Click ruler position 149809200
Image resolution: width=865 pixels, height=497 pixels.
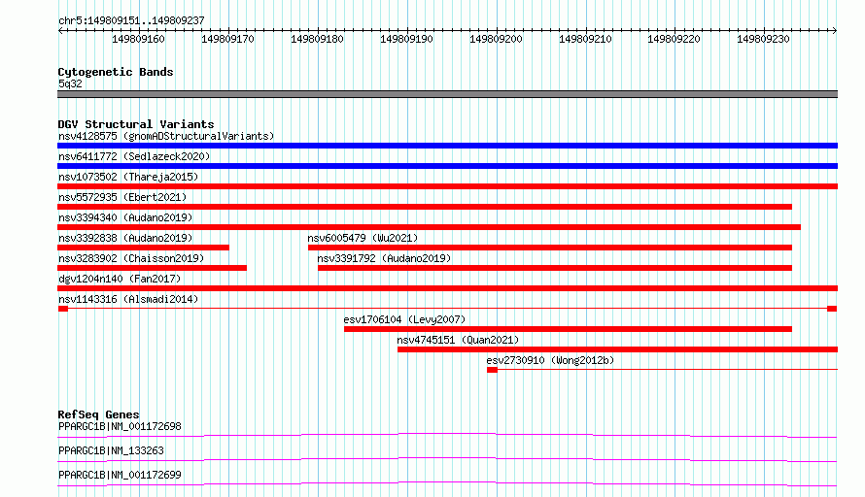point(496,39)
